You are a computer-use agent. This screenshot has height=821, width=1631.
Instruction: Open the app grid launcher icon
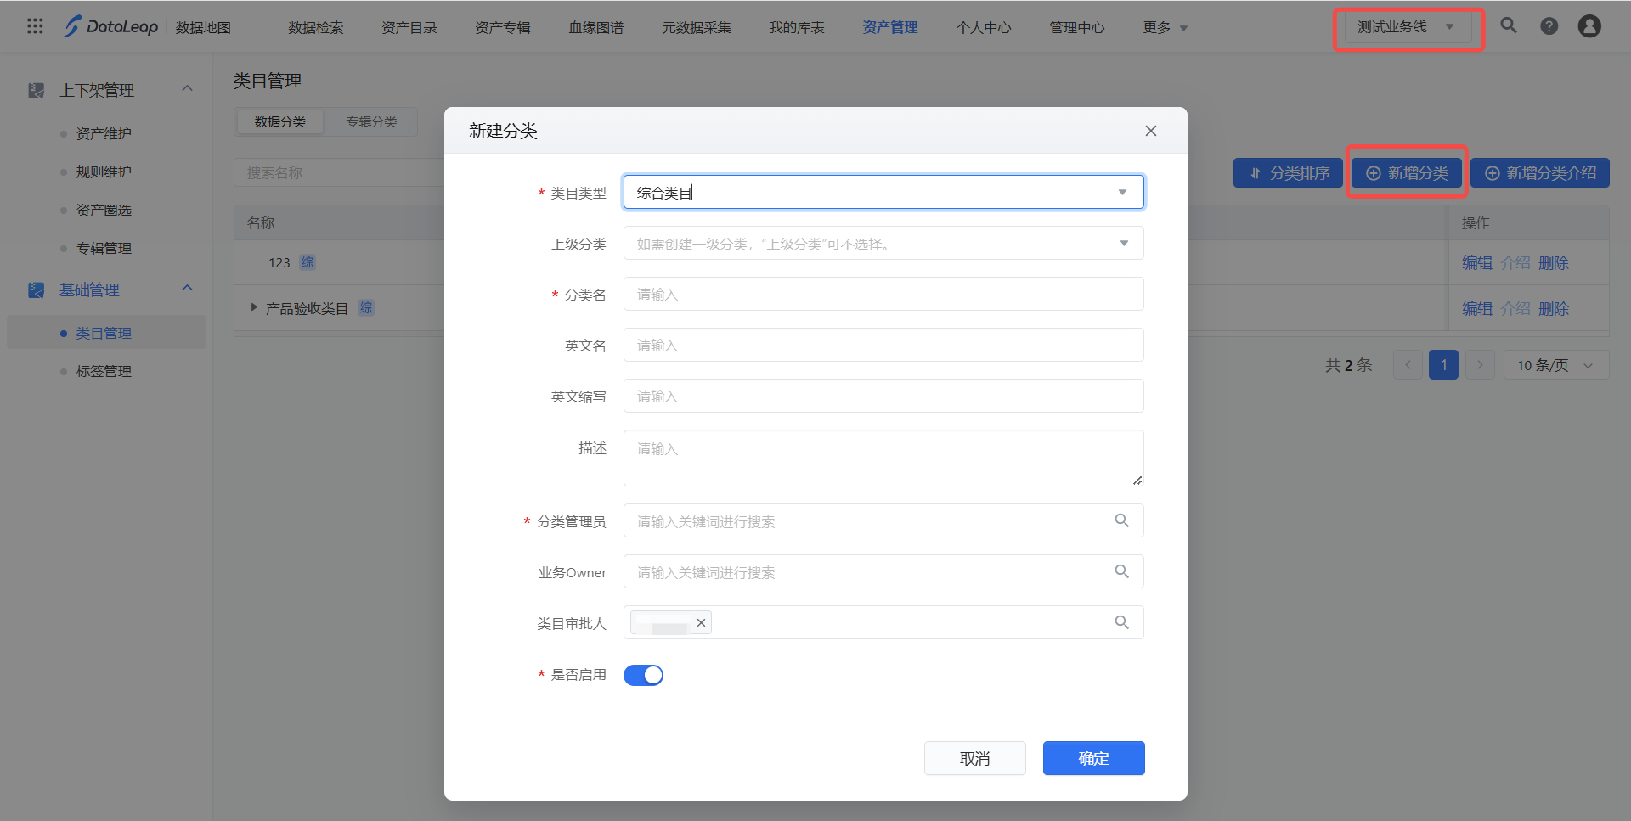click(35, 26)
